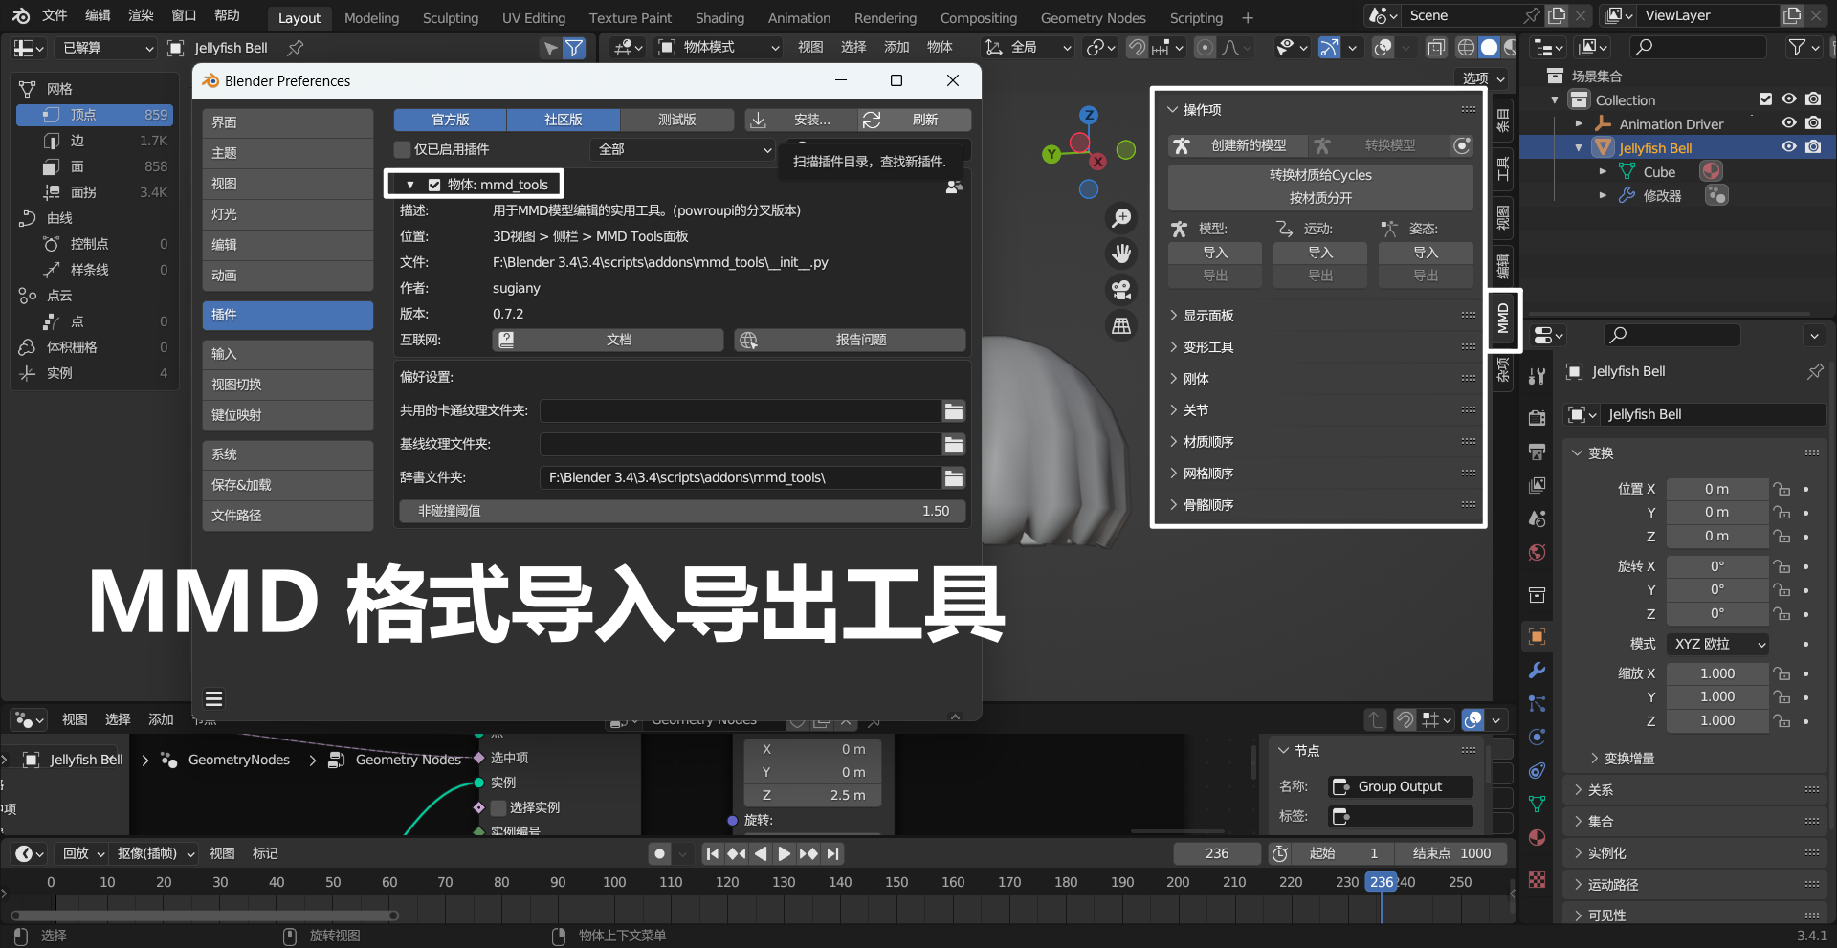
Task: Select solid viewport shading mode icon
Action: tap(1489, 47)
